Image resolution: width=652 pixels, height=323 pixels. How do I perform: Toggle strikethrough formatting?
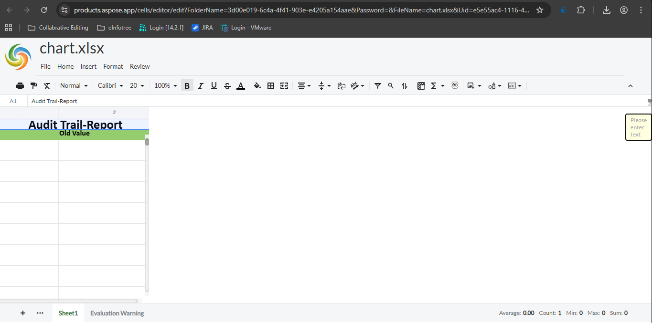pyautogui.click(x=227, y=86)
